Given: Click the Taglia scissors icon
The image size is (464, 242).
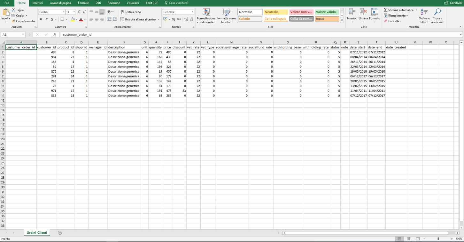Looking at the screenshot, I should pyautogui.click(x=13, y=10).
